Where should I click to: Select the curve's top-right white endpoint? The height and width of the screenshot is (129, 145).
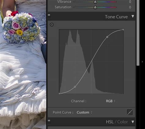tap(123, 30)
